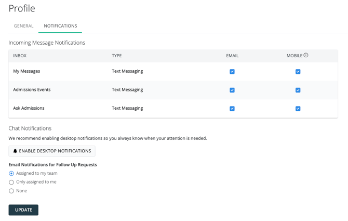The height and width of the screenshot is (221, 348).
Task: Select "None" for follow up email notifications
Action: (x=11, y=191)
